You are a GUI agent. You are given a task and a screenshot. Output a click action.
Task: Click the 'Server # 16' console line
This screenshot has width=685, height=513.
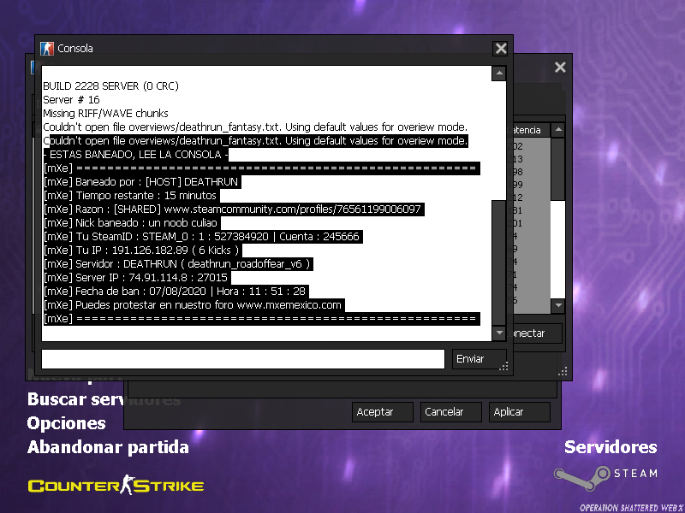tap(71, 99)
